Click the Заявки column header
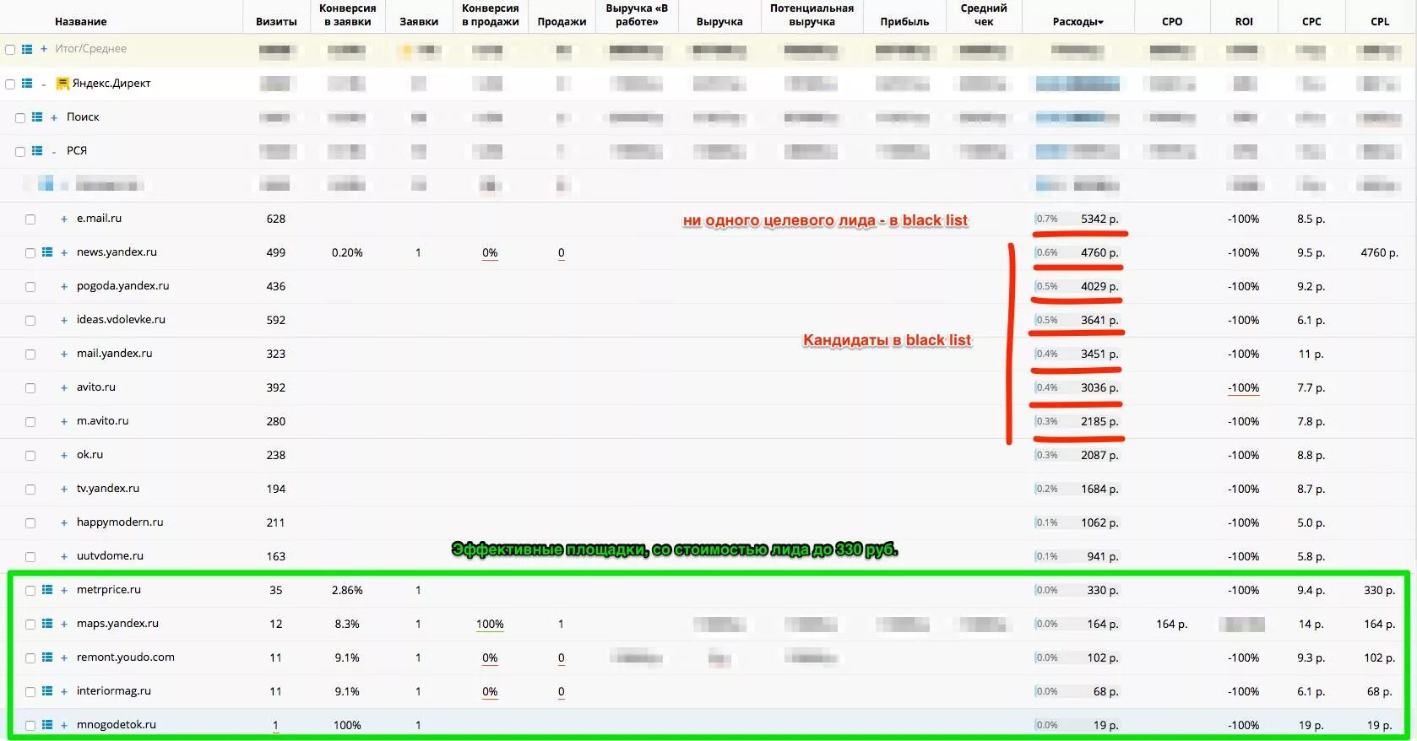This screenshot has height=741, width=1417. 419,21
